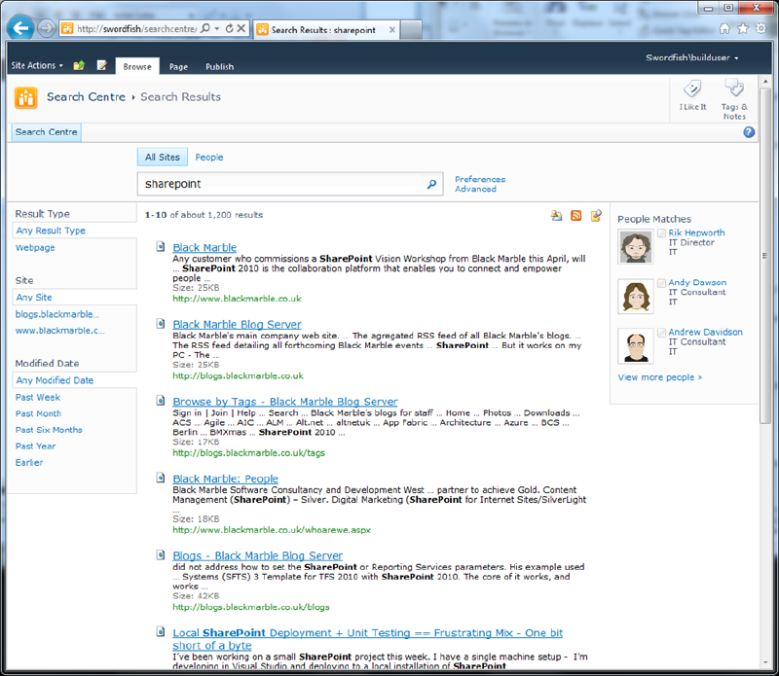Screen dimensions: 779x676
Task: Select the All Sites search scope tab
Action: click(163, 158)
